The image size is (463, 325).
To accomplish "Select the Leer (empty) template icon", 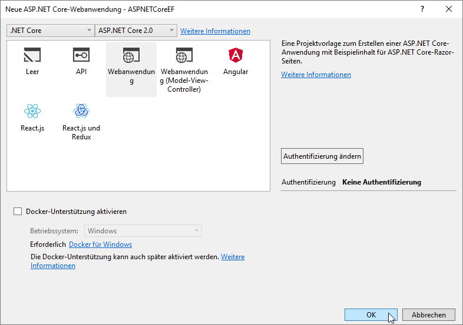I will pos(32,56).
